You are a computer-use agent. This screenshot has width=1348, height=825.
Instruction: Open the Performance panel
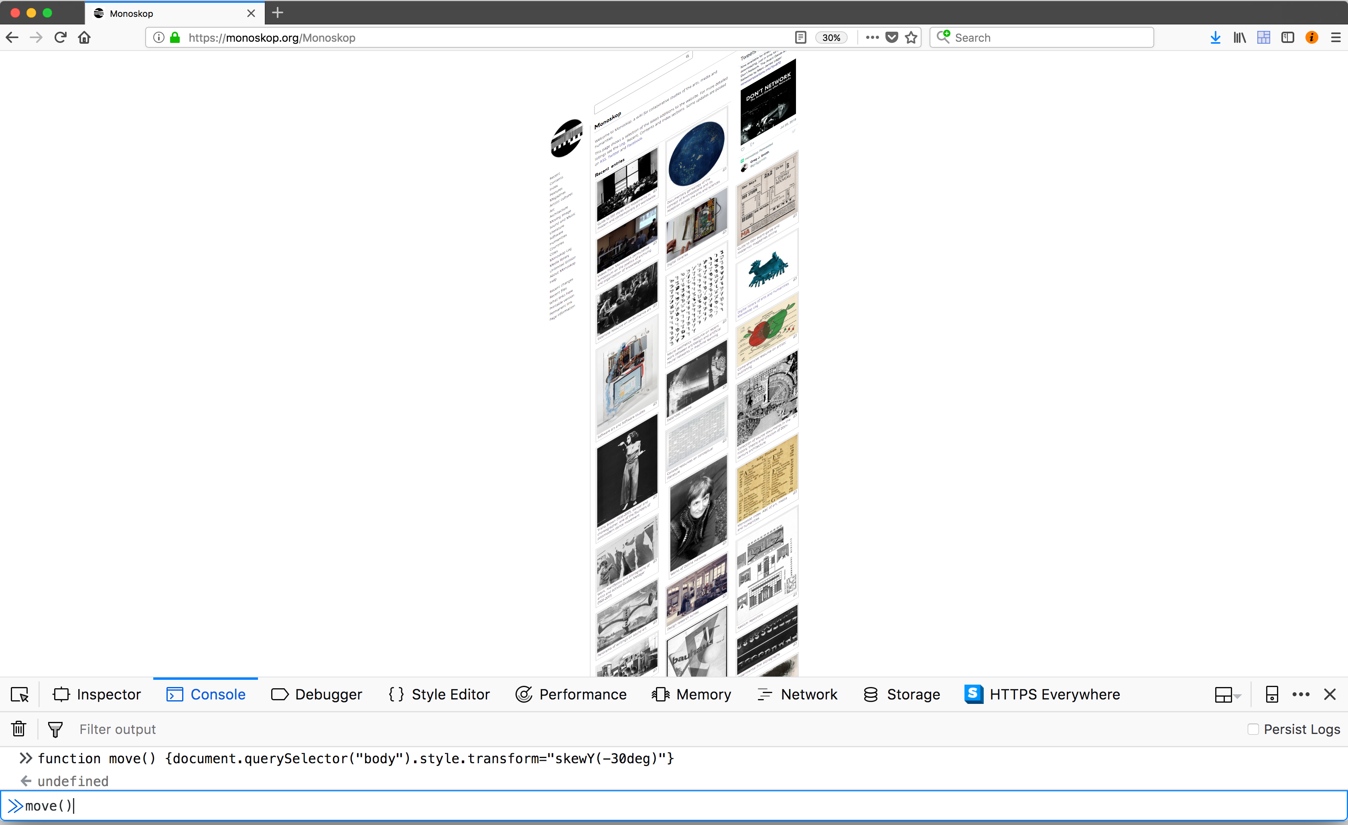[x=571, y=694]
